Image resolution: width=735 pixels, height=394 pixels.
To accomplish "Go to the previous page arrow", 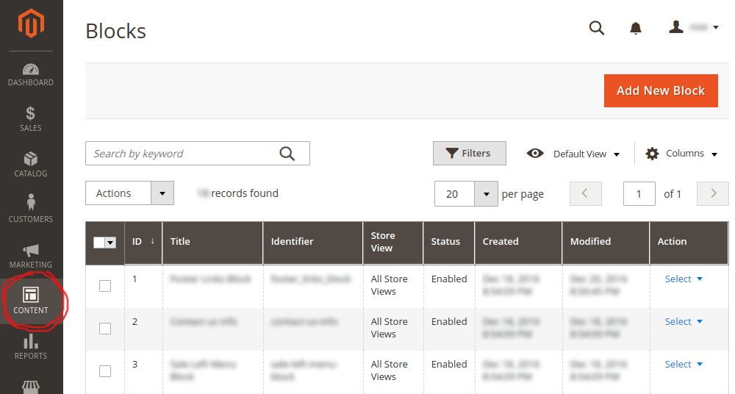I will click(x=586, y=193).
